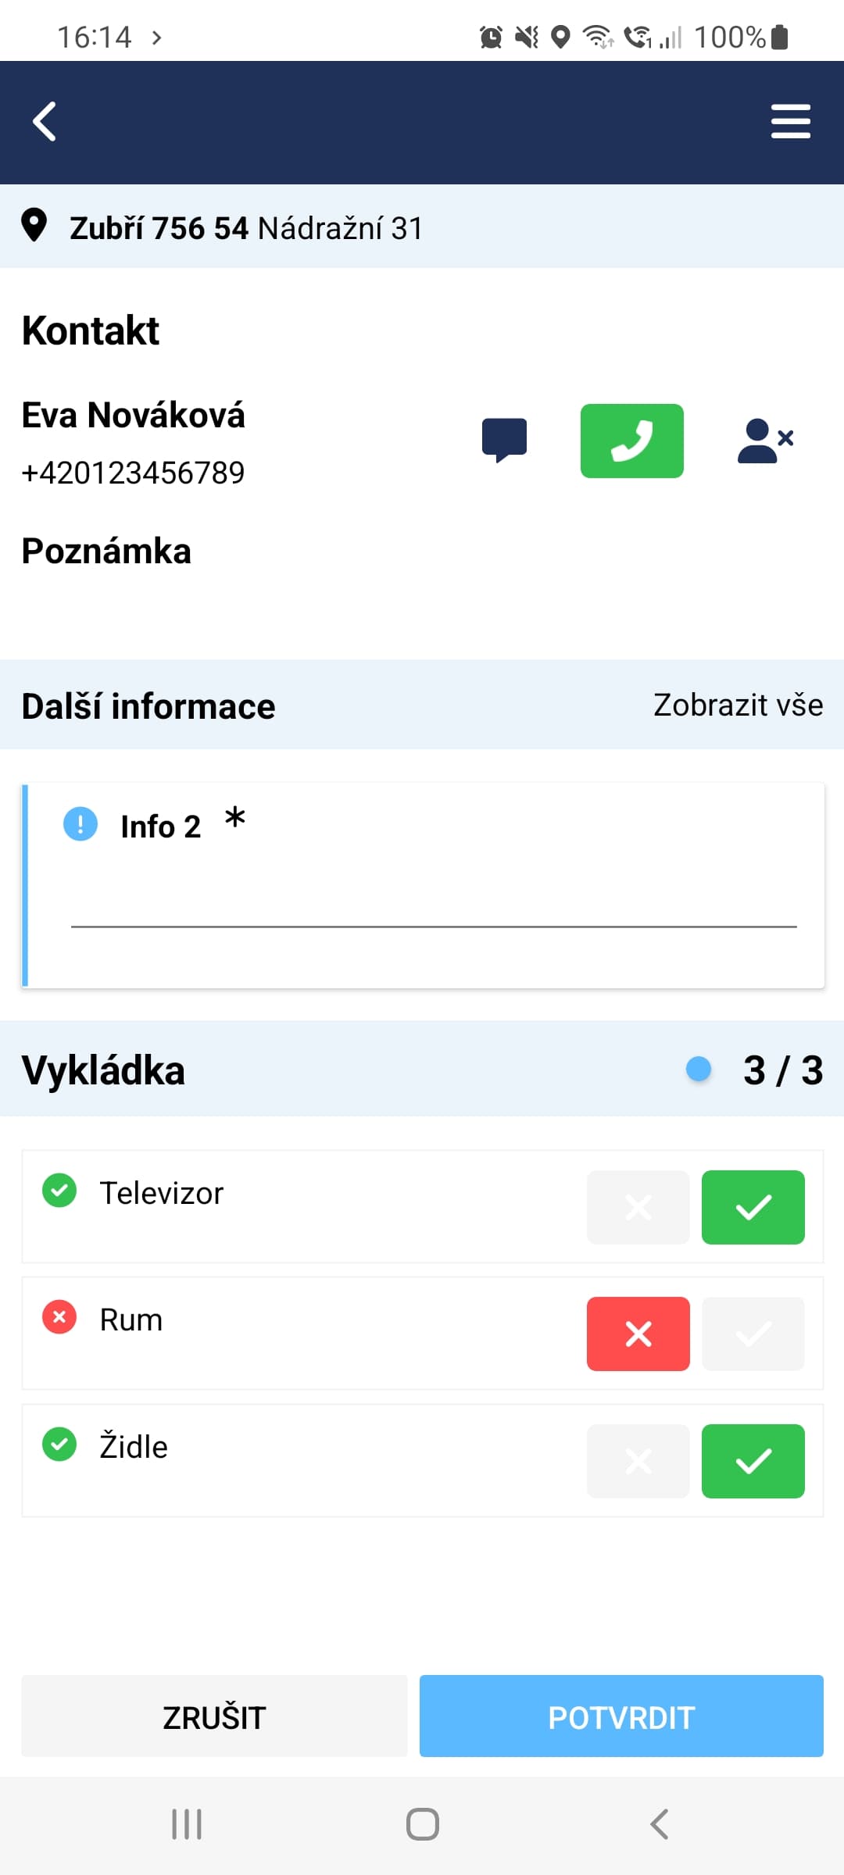
Task: Send message to Eva Nováková
Action: 504,440
